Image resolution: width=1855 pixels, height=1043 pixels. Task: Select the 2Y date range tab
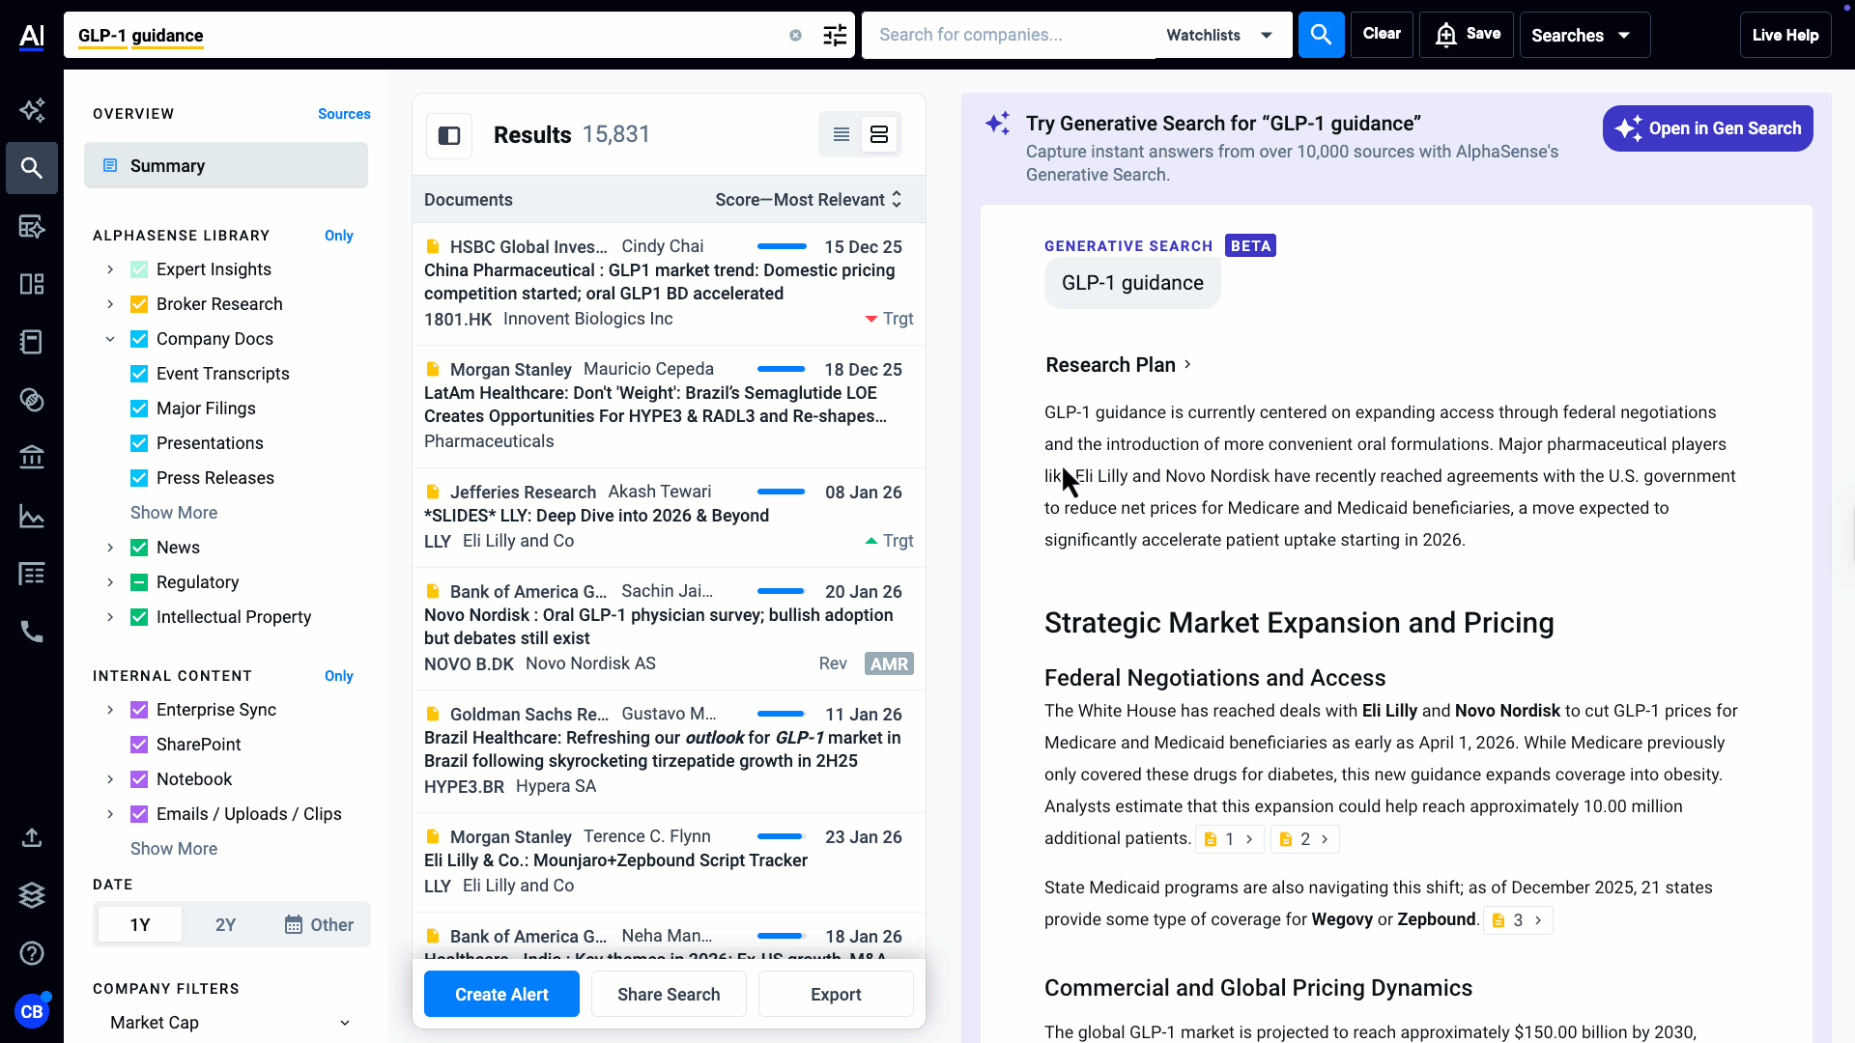pyautogui.click(x=225, y=925)
